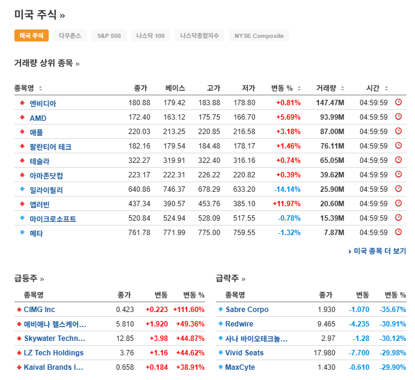The image size is (415, 380).
Task: Click blue down arrow beside 메타
Action: point(22,232)
